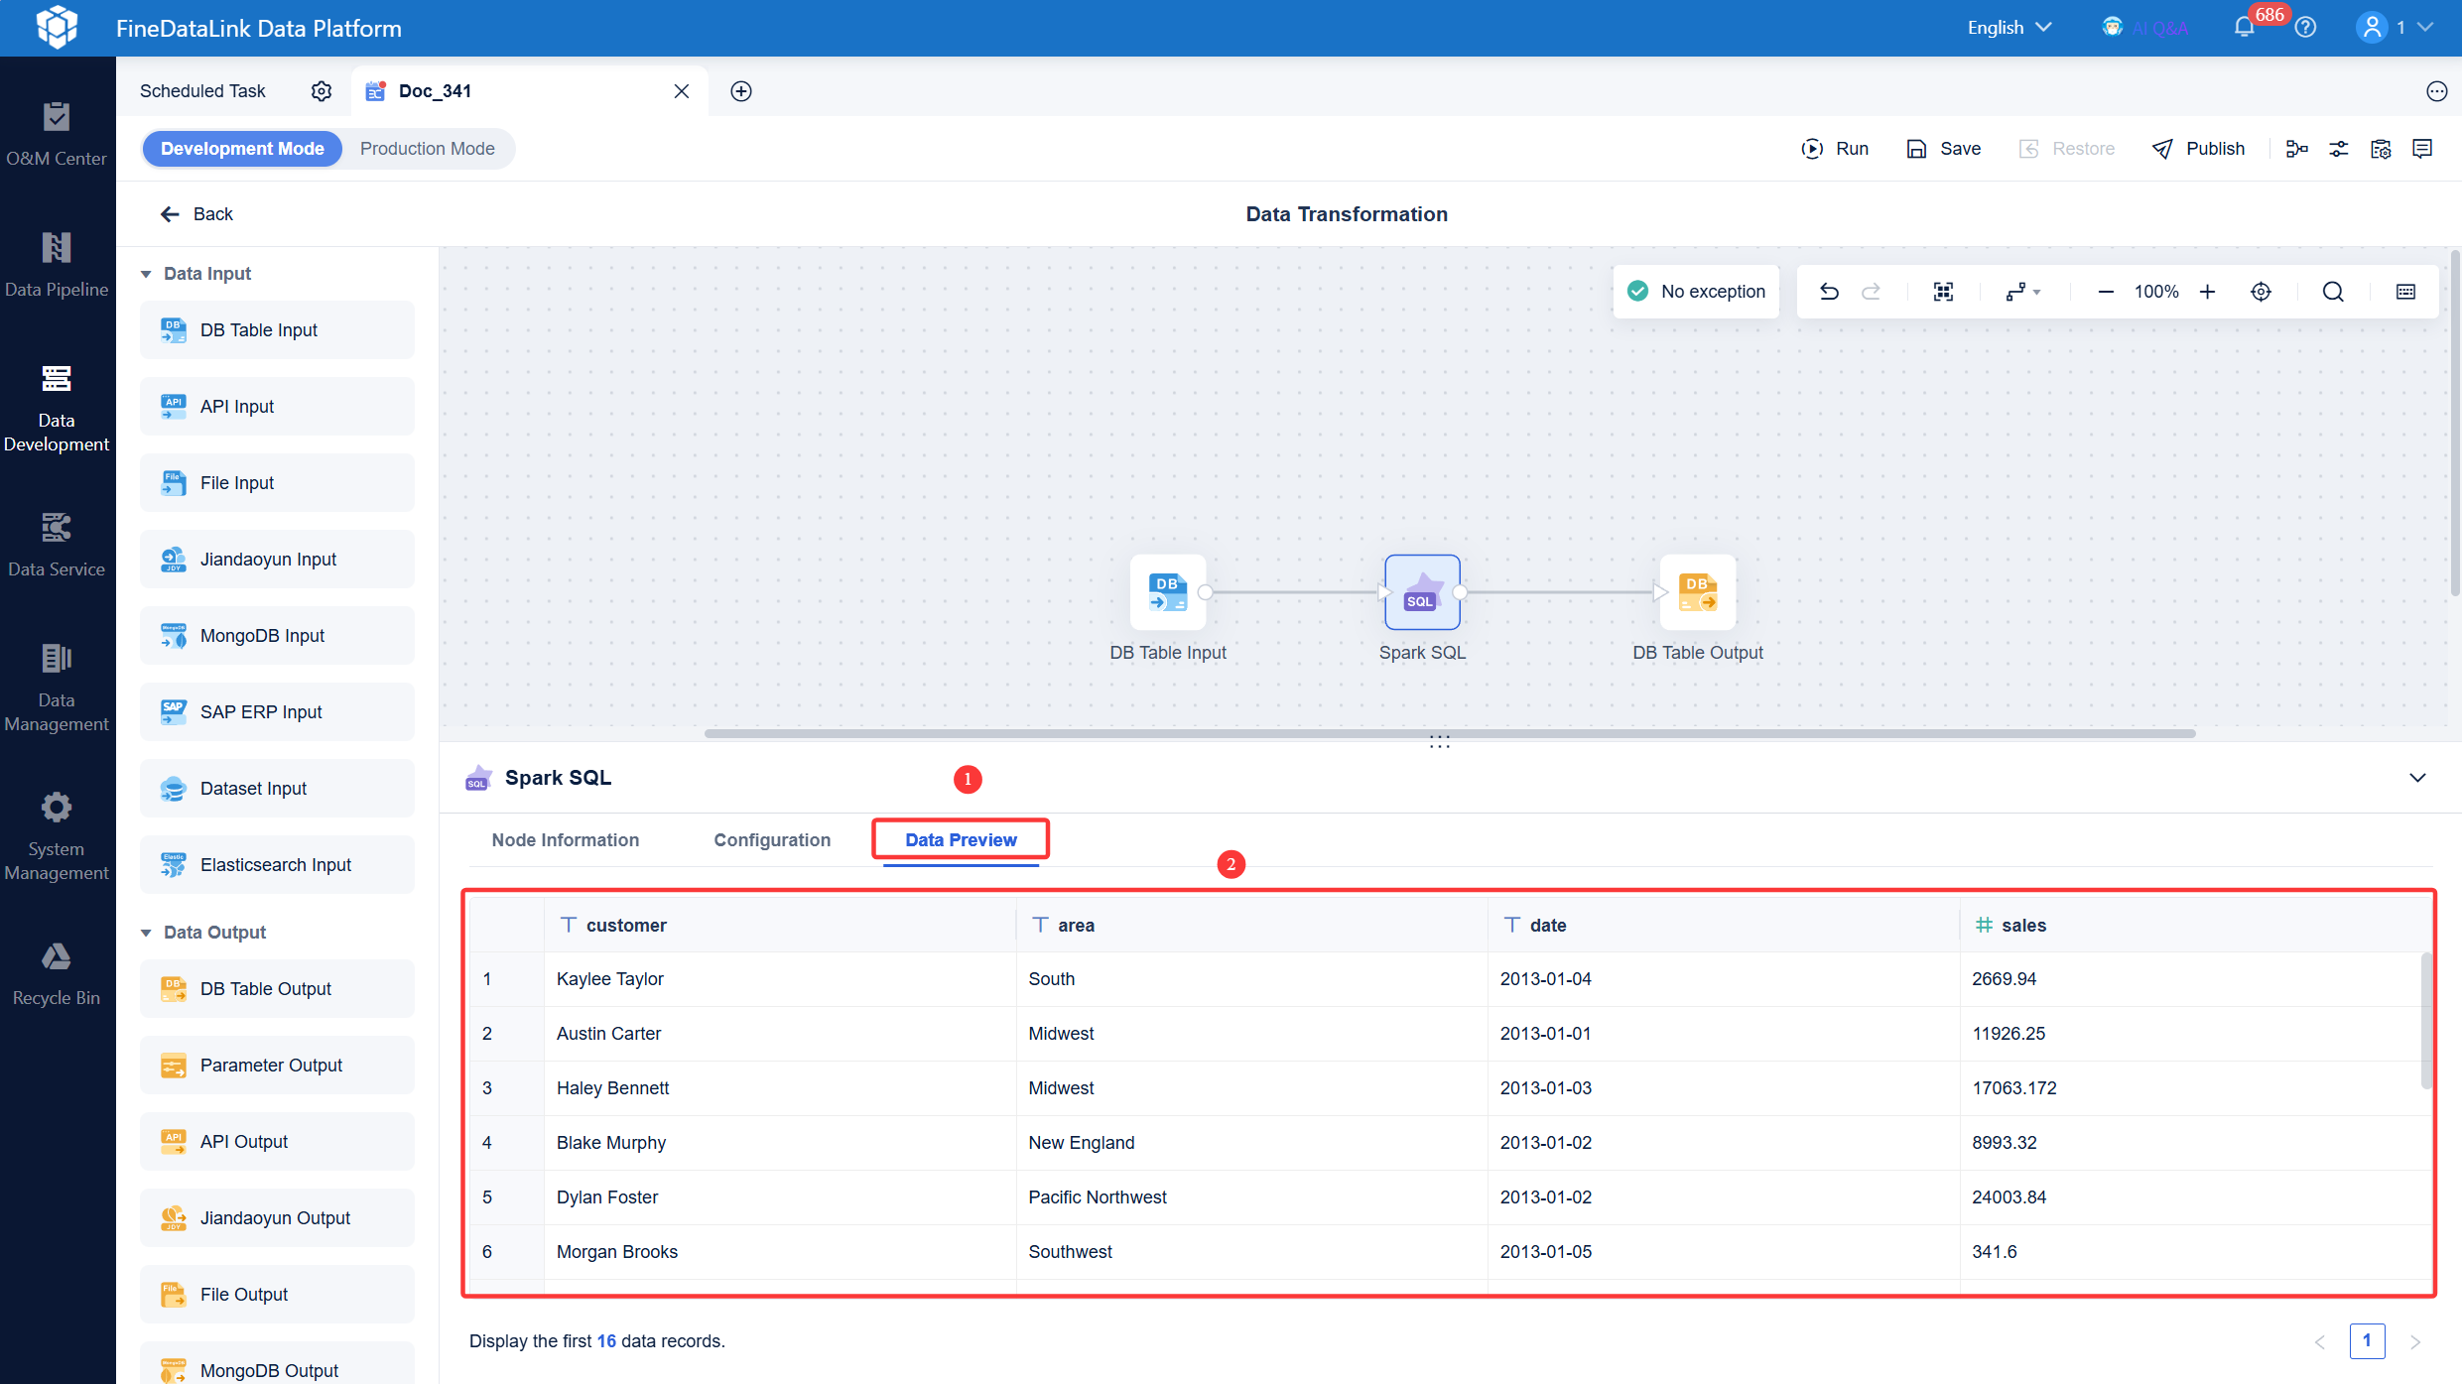Click the panel resize handle dots

(x=1440, y=742)
